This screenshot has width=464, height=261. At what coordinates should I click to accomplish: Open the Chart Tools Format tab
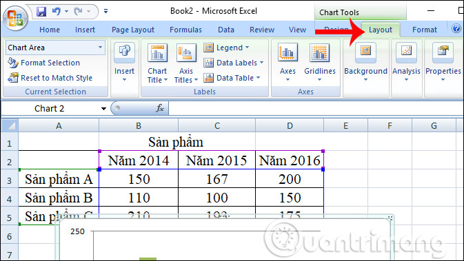(424, 30)
